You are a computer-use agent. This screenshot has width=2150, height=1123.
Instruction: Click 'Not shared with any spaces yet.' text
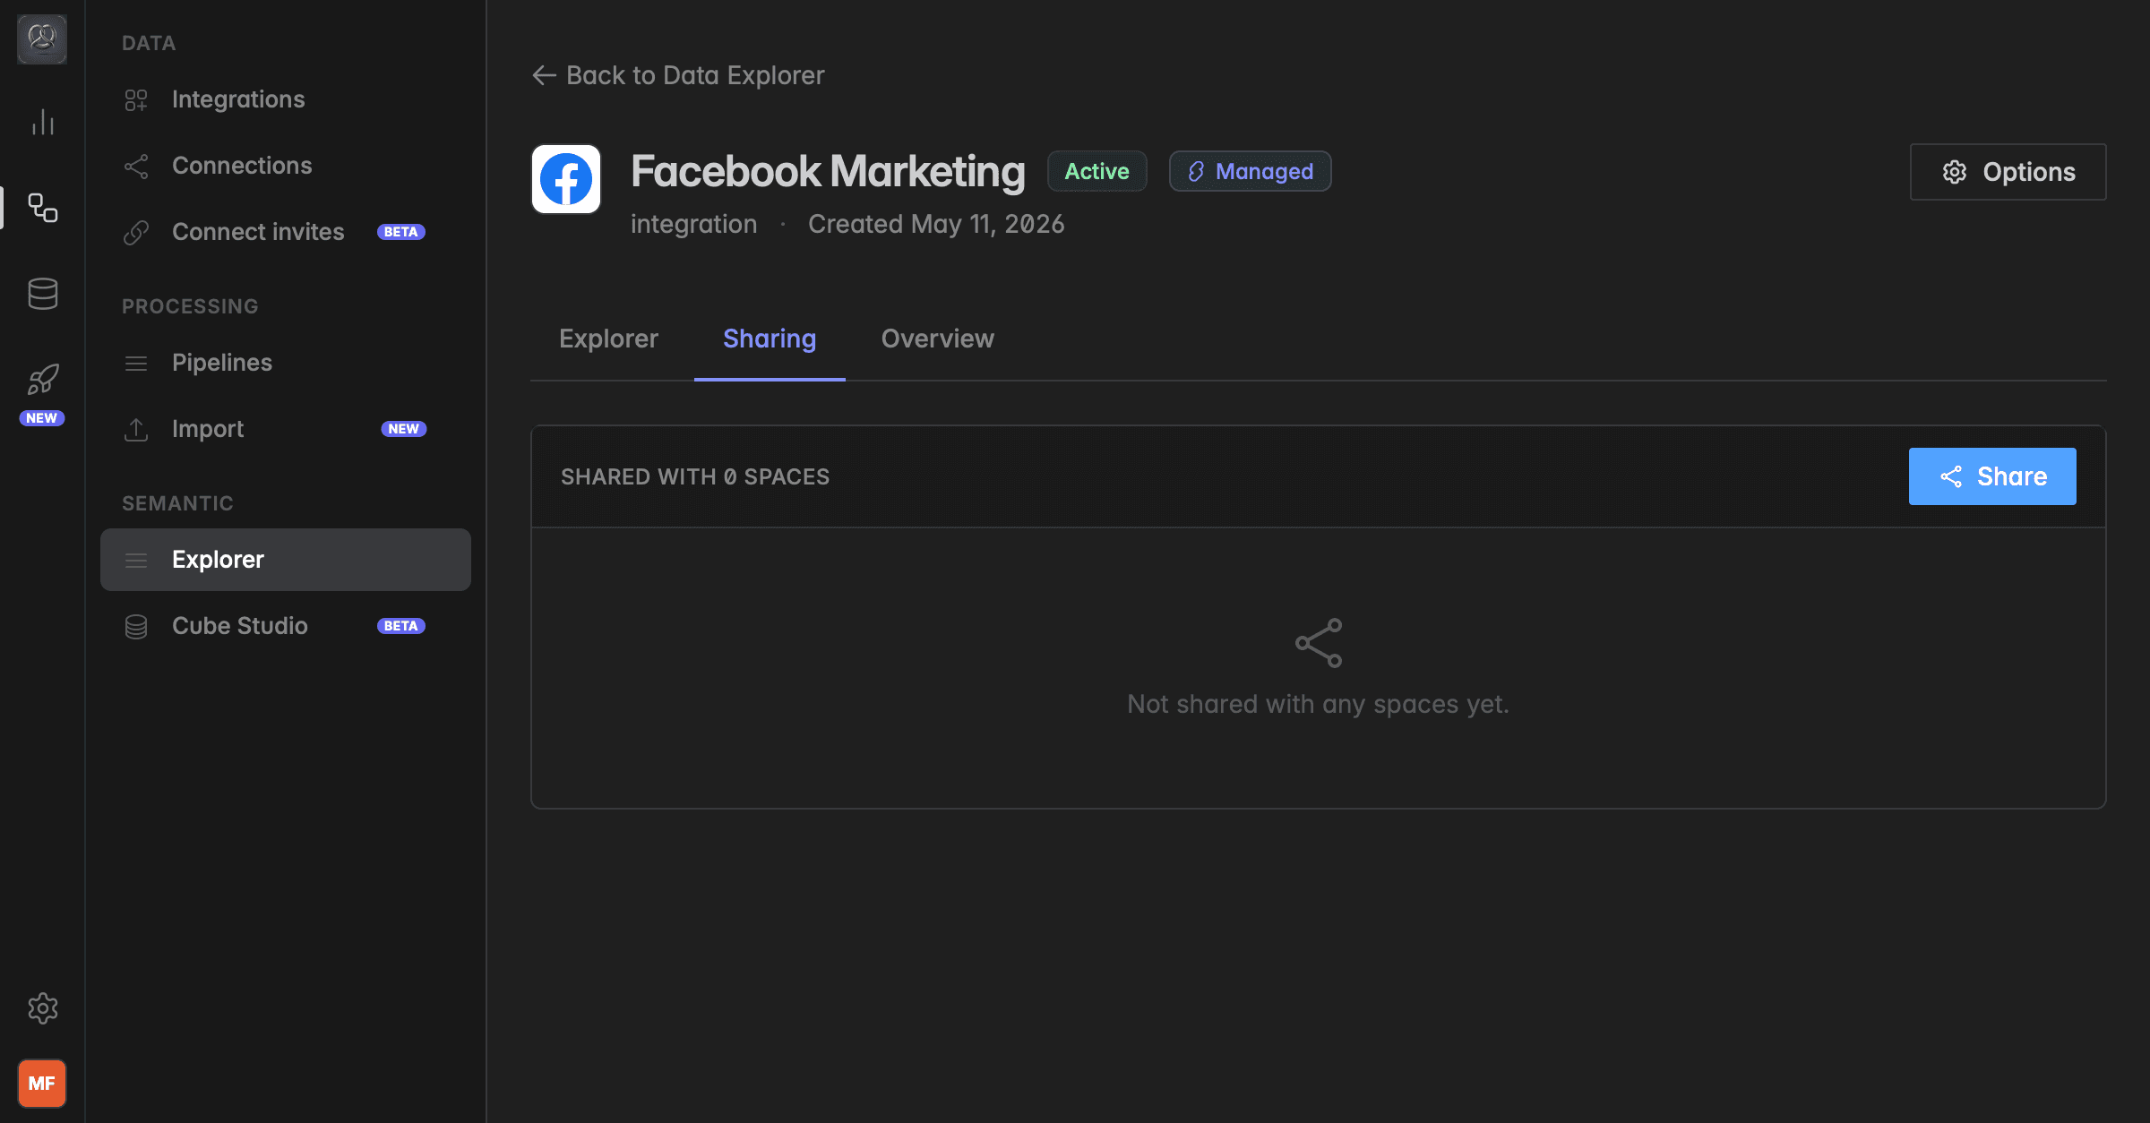[1318, 704]
